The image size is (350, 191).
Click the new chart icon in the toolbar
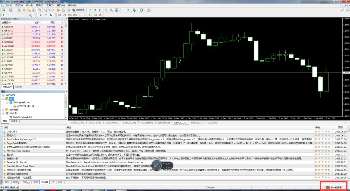(3, 10)
